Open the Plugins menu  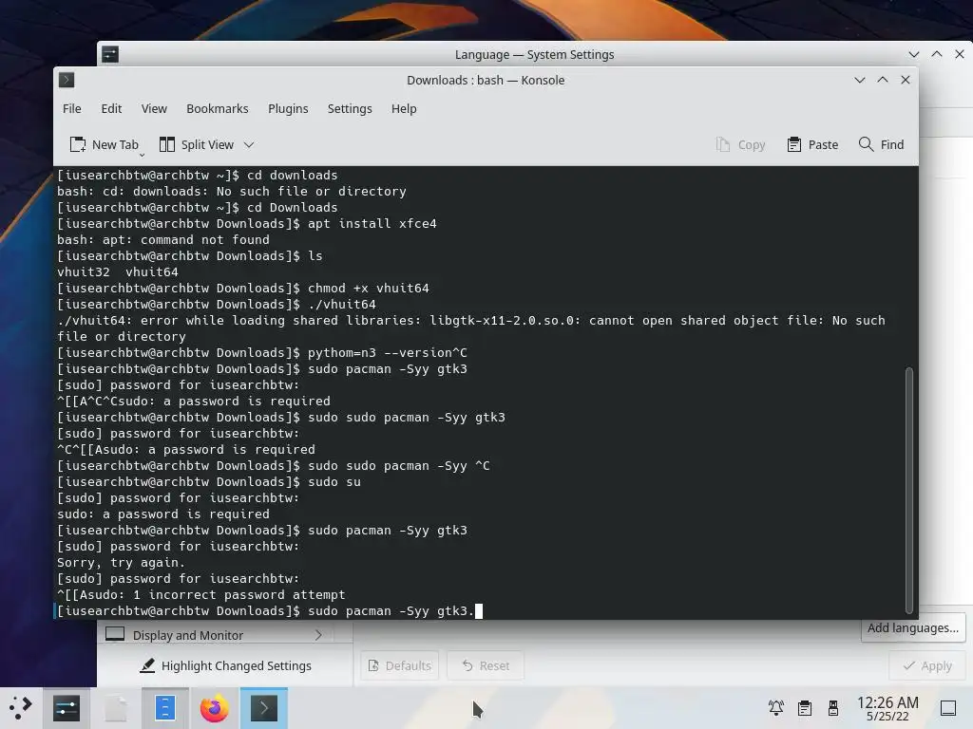pyautogui.click(x=288, y=108)
